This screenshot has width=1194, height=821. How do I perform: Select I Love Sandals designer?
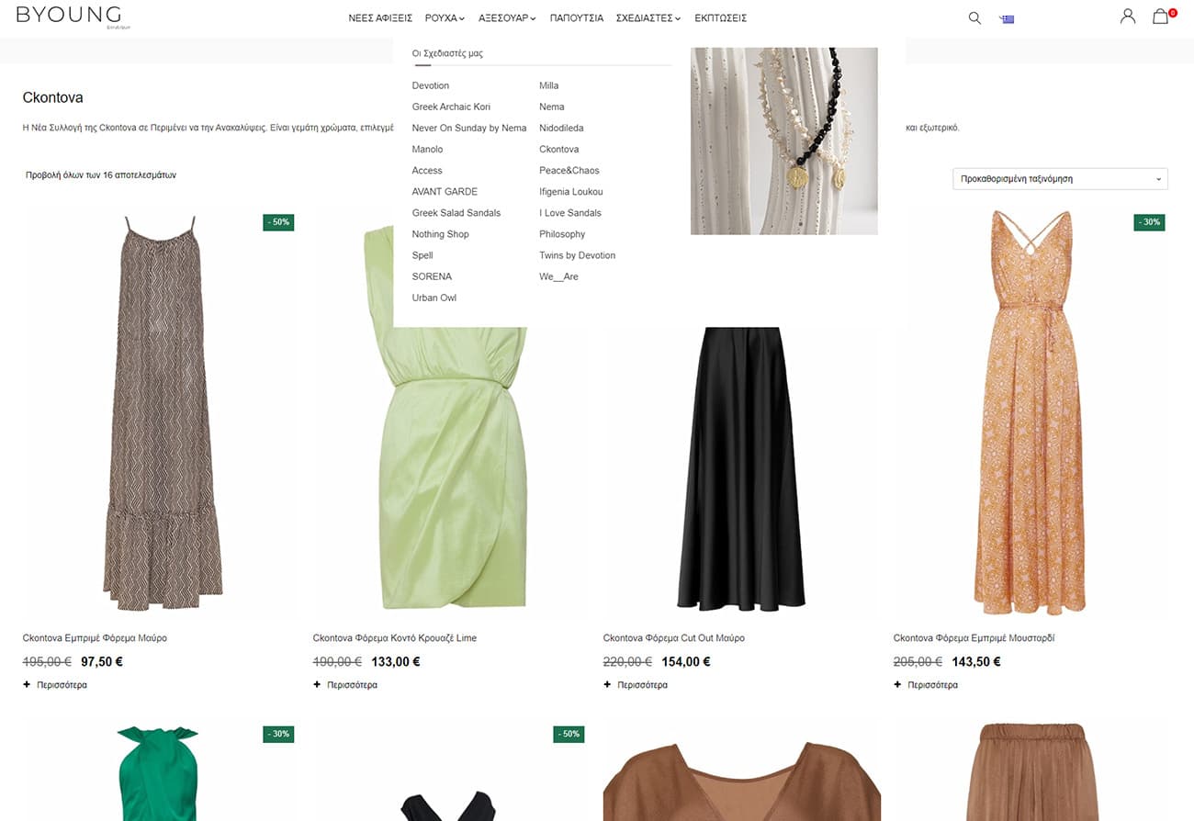pyautogui.click(x=570, y=212)
